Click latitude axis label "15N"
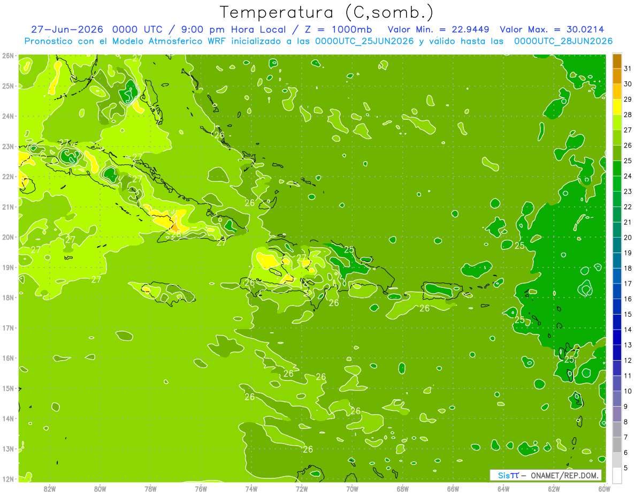The height and width of the screenshot is (496, 642). click(x=7, y=388)
